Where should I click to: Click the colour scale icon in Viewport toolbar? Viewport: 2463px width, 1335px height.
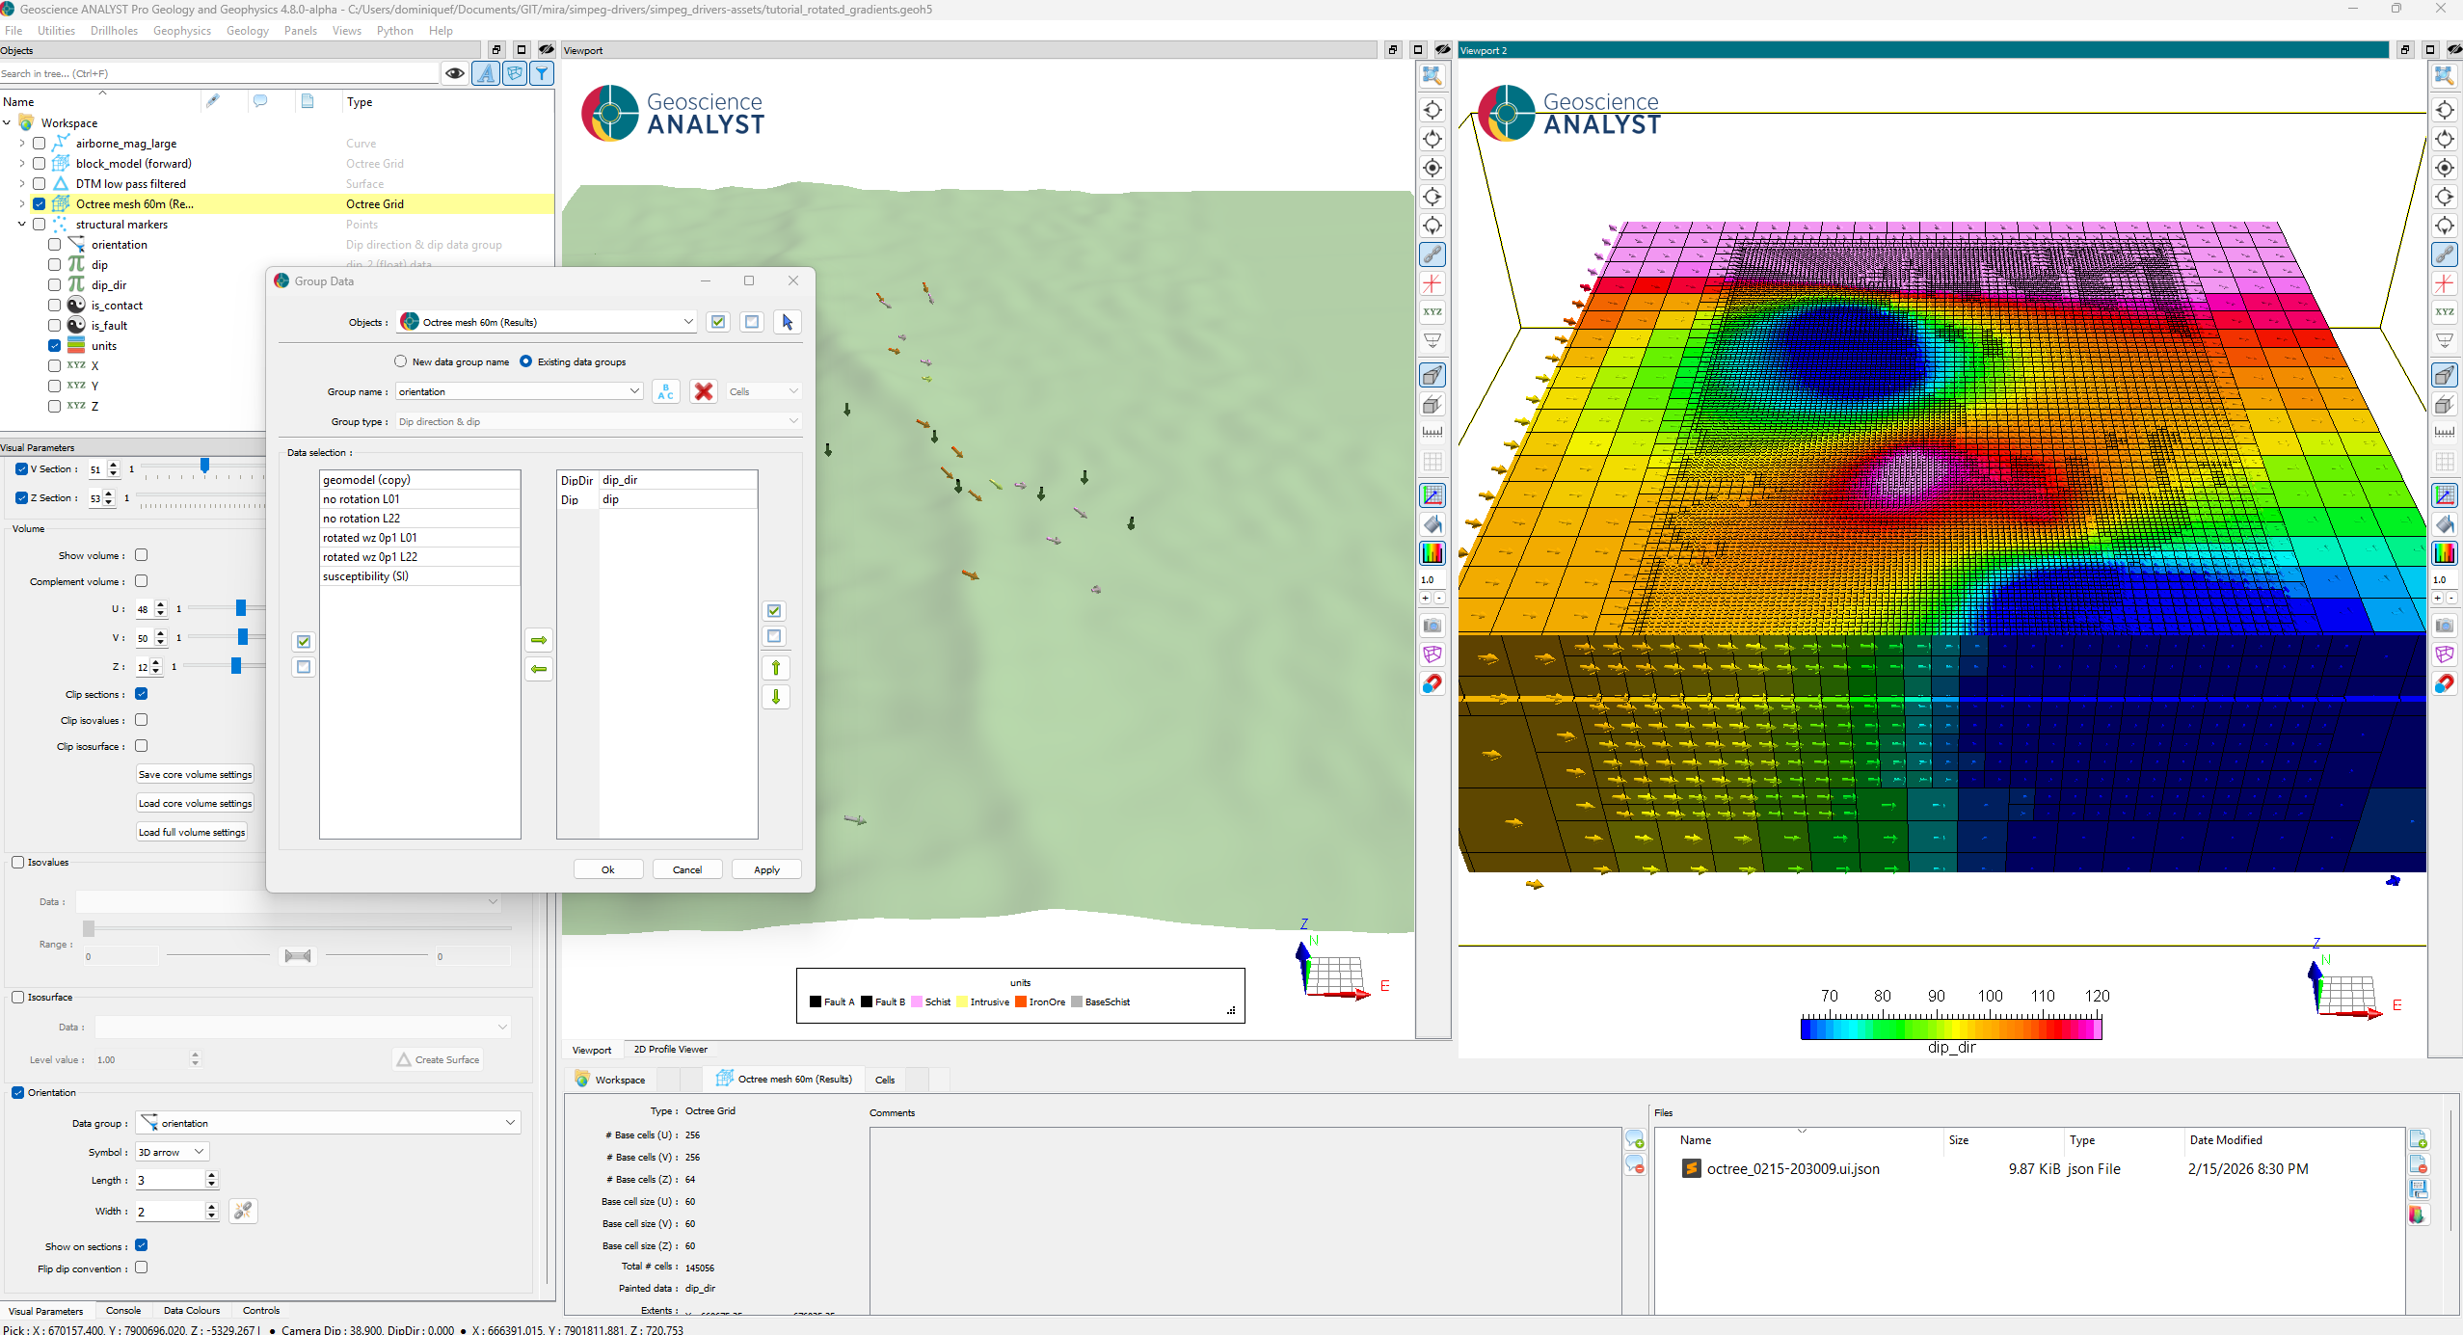pyautogui.click(x=1432, y=552)
